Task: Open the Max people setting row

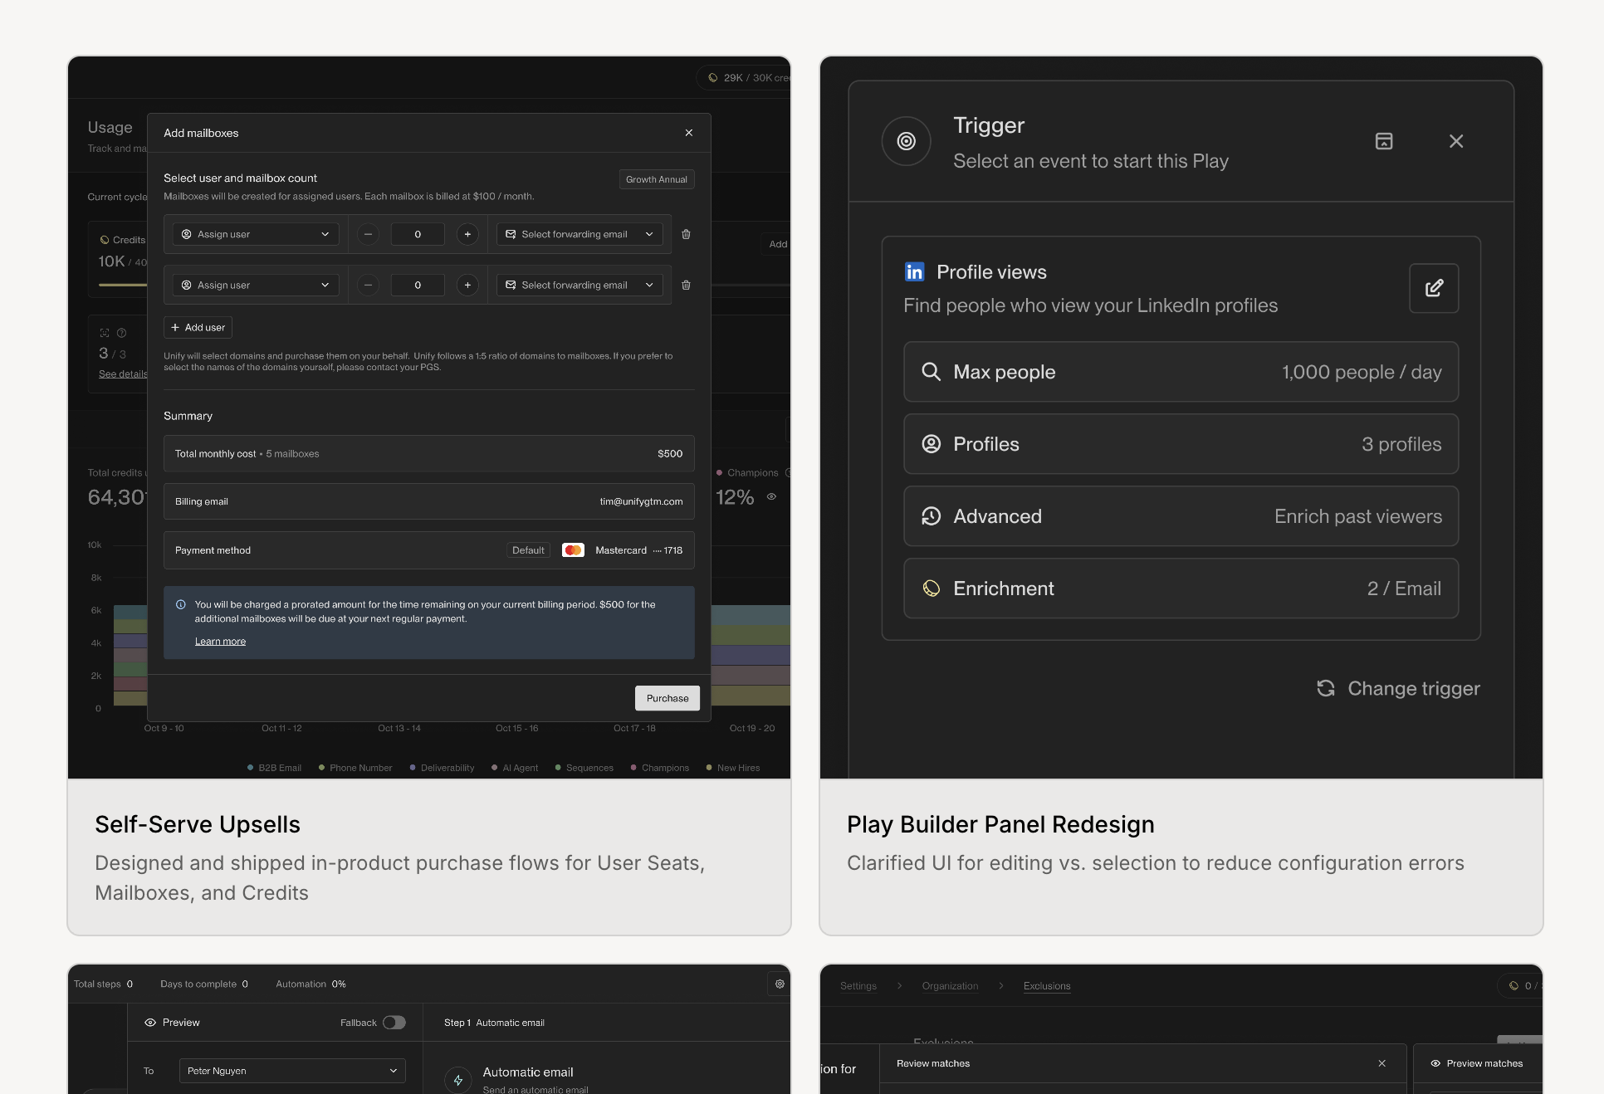Action: [1181, 372]
